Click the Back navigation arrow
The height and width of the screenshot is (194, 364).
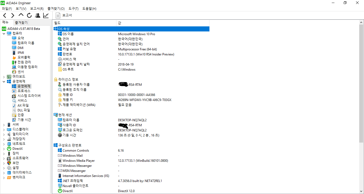coord(5,15)
